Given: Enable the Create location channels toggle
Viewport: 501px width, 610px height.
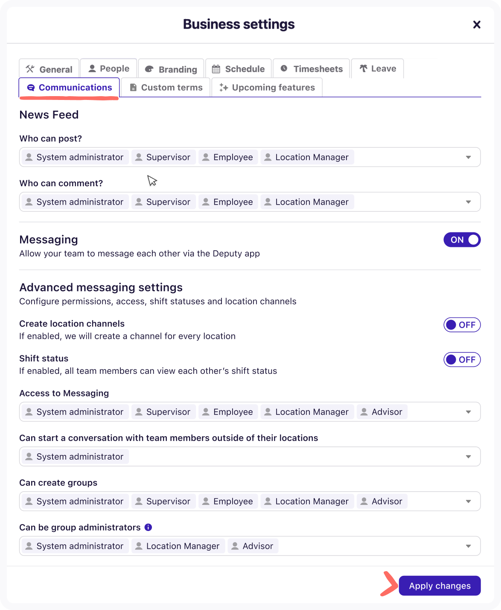Looking at the screenshot, I should 462,325.
